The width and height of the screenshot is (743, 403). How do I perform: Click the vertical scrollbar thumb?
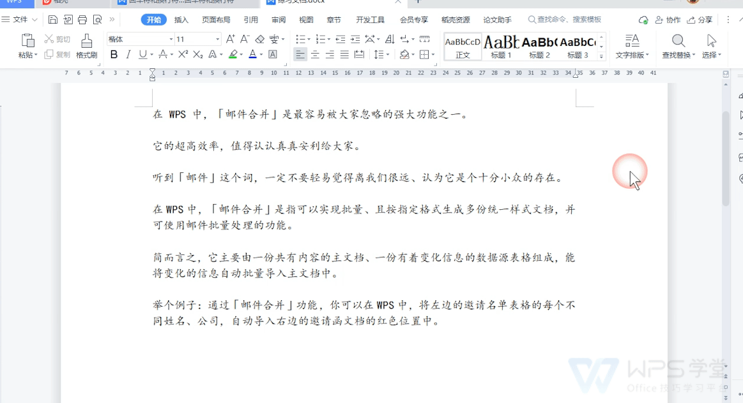(726, 158)
